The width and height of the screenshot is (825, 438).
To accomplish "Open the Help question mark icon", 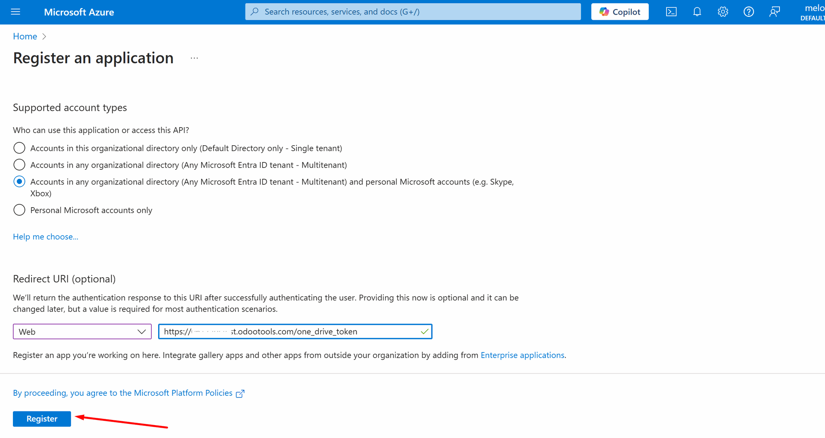I will (x=749, y=12).
